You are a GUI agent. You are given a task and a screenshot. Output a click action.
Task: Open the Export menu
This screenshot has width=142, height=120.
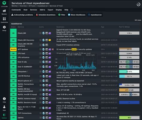pos(50,10)
